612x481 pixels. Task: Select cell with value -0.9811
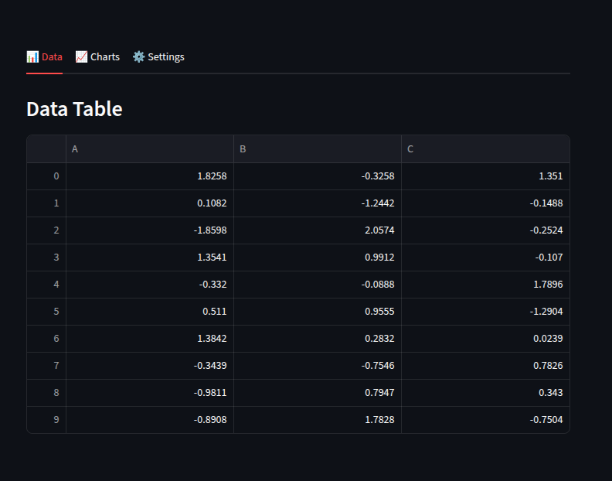pos(150,393)
